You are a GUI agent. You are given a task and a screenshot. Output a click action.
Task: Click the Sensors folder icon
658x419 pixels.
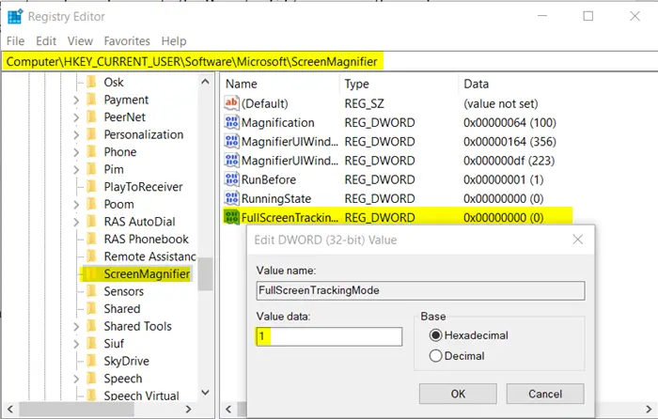91,291
